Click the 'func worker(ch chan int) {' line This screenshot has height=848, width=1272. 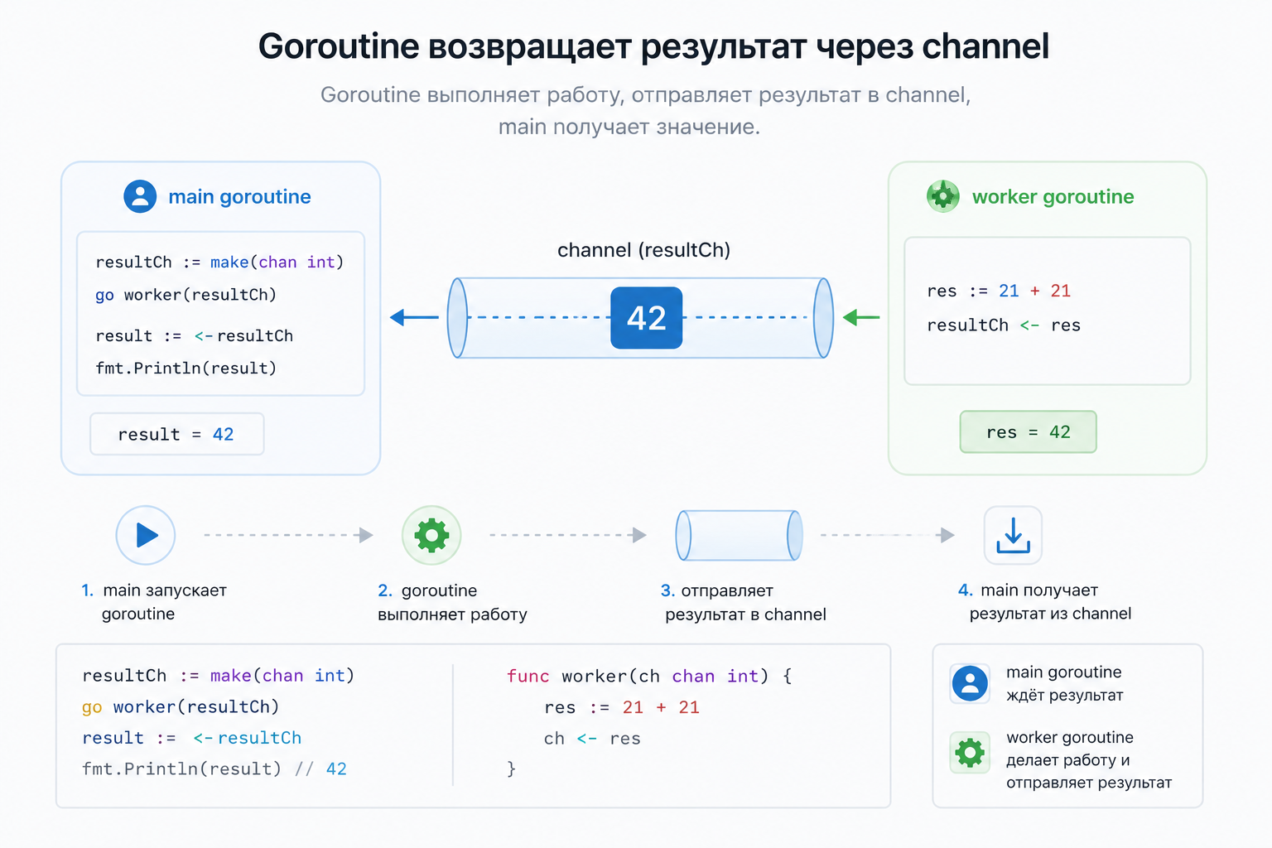[x=649, y=677]
